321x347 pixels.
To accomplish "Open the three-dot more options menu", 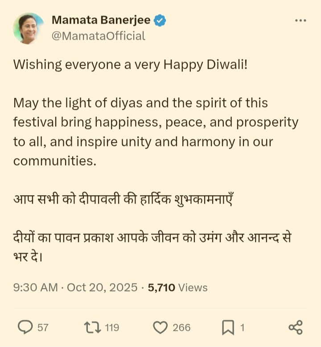I will pos(301,21).
